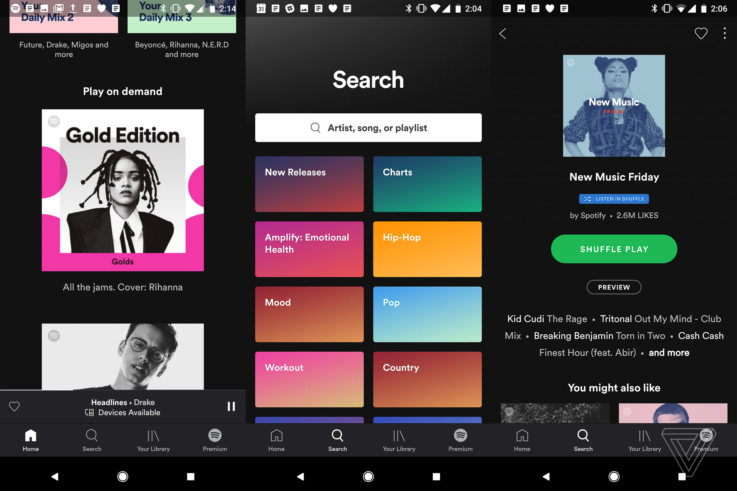Click the Premium icon in bottom nav
737x491 pixels.
[215, 438]
